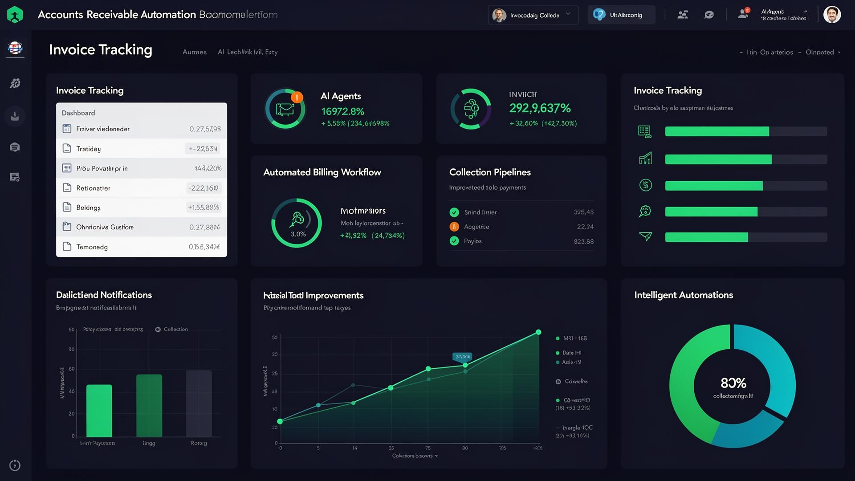
Task: Expand the Collections dropdown below the line chart
Action: (415, 456)
